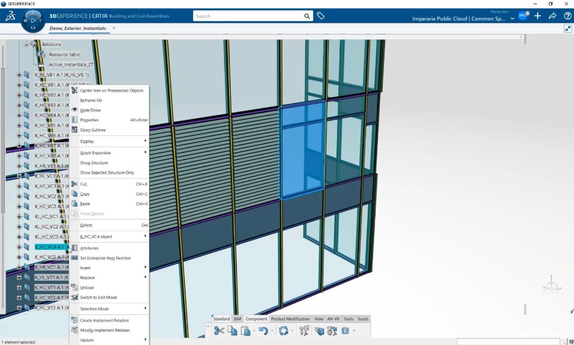Click the robot/compass view manipulator
The image size is (574, 345).
[x=551, y=285]
